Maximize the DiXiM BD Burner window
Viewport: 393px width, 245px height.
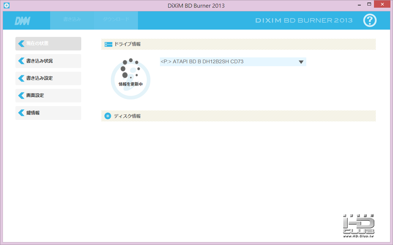pos(369,4)
